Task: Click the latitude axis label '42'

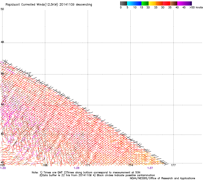Action: [2, 134]
